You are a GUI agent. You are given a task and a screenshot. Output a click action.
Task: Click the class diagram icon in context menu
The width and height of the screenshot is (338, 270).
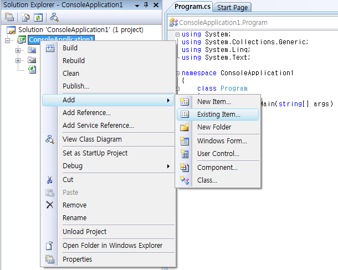pos(50,139)
